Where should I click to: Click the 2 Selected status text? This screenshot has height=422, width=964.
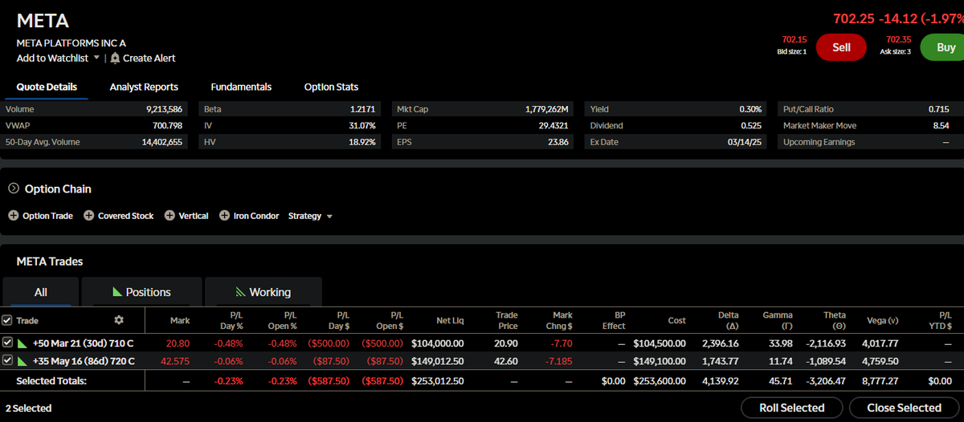pos(29,408)
